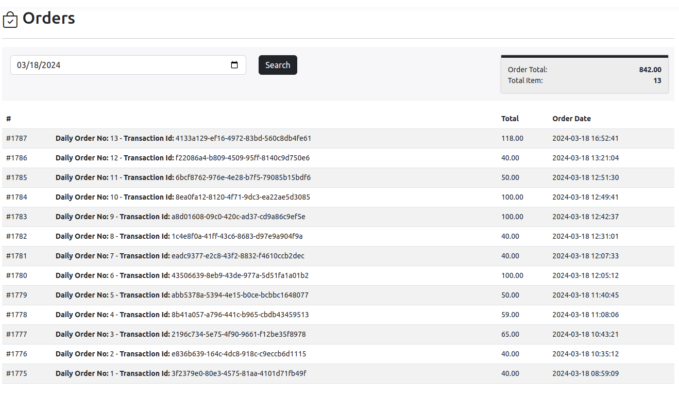
Task: Click order #1785 ID
Action: pos(16,177)
